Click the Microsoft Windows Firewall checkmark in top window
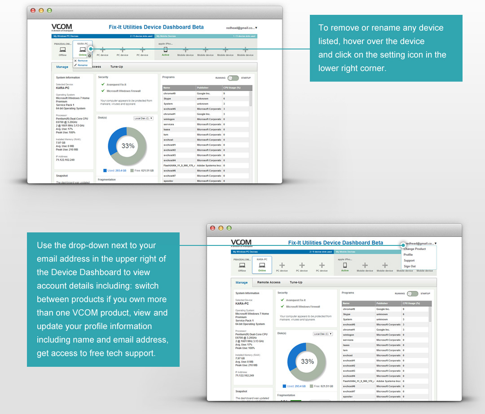The width and height of the screenshot is (485, 414). click(103, 91)
